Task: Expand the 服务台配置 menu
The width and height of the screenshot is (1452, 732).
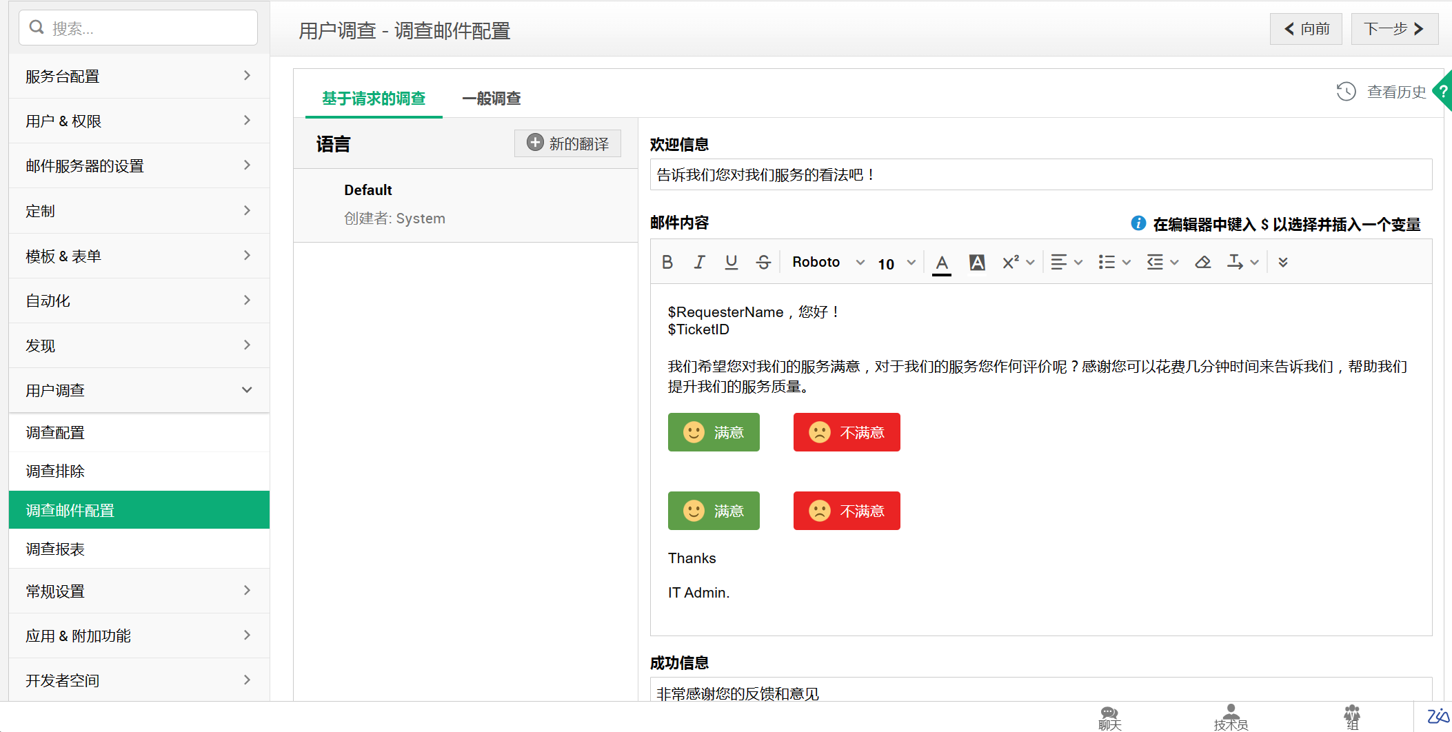Action: pos(139,76)
